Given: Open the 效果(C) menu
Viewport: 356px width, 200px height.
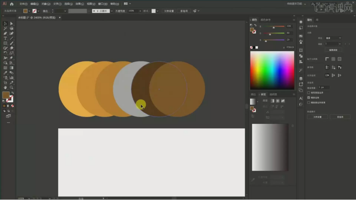Looking at the screenshot, I should [79, 4].
